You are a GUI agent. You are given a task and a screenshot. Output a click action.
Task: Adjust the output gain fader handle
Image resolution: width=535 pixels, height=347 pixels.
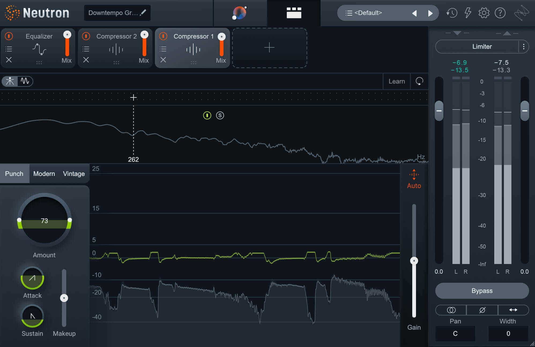pyautogui.click(x=525, y=111)
